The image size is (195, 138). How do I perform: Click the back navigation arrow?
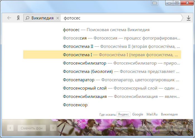pyautogui.click(x=9, y=18)
